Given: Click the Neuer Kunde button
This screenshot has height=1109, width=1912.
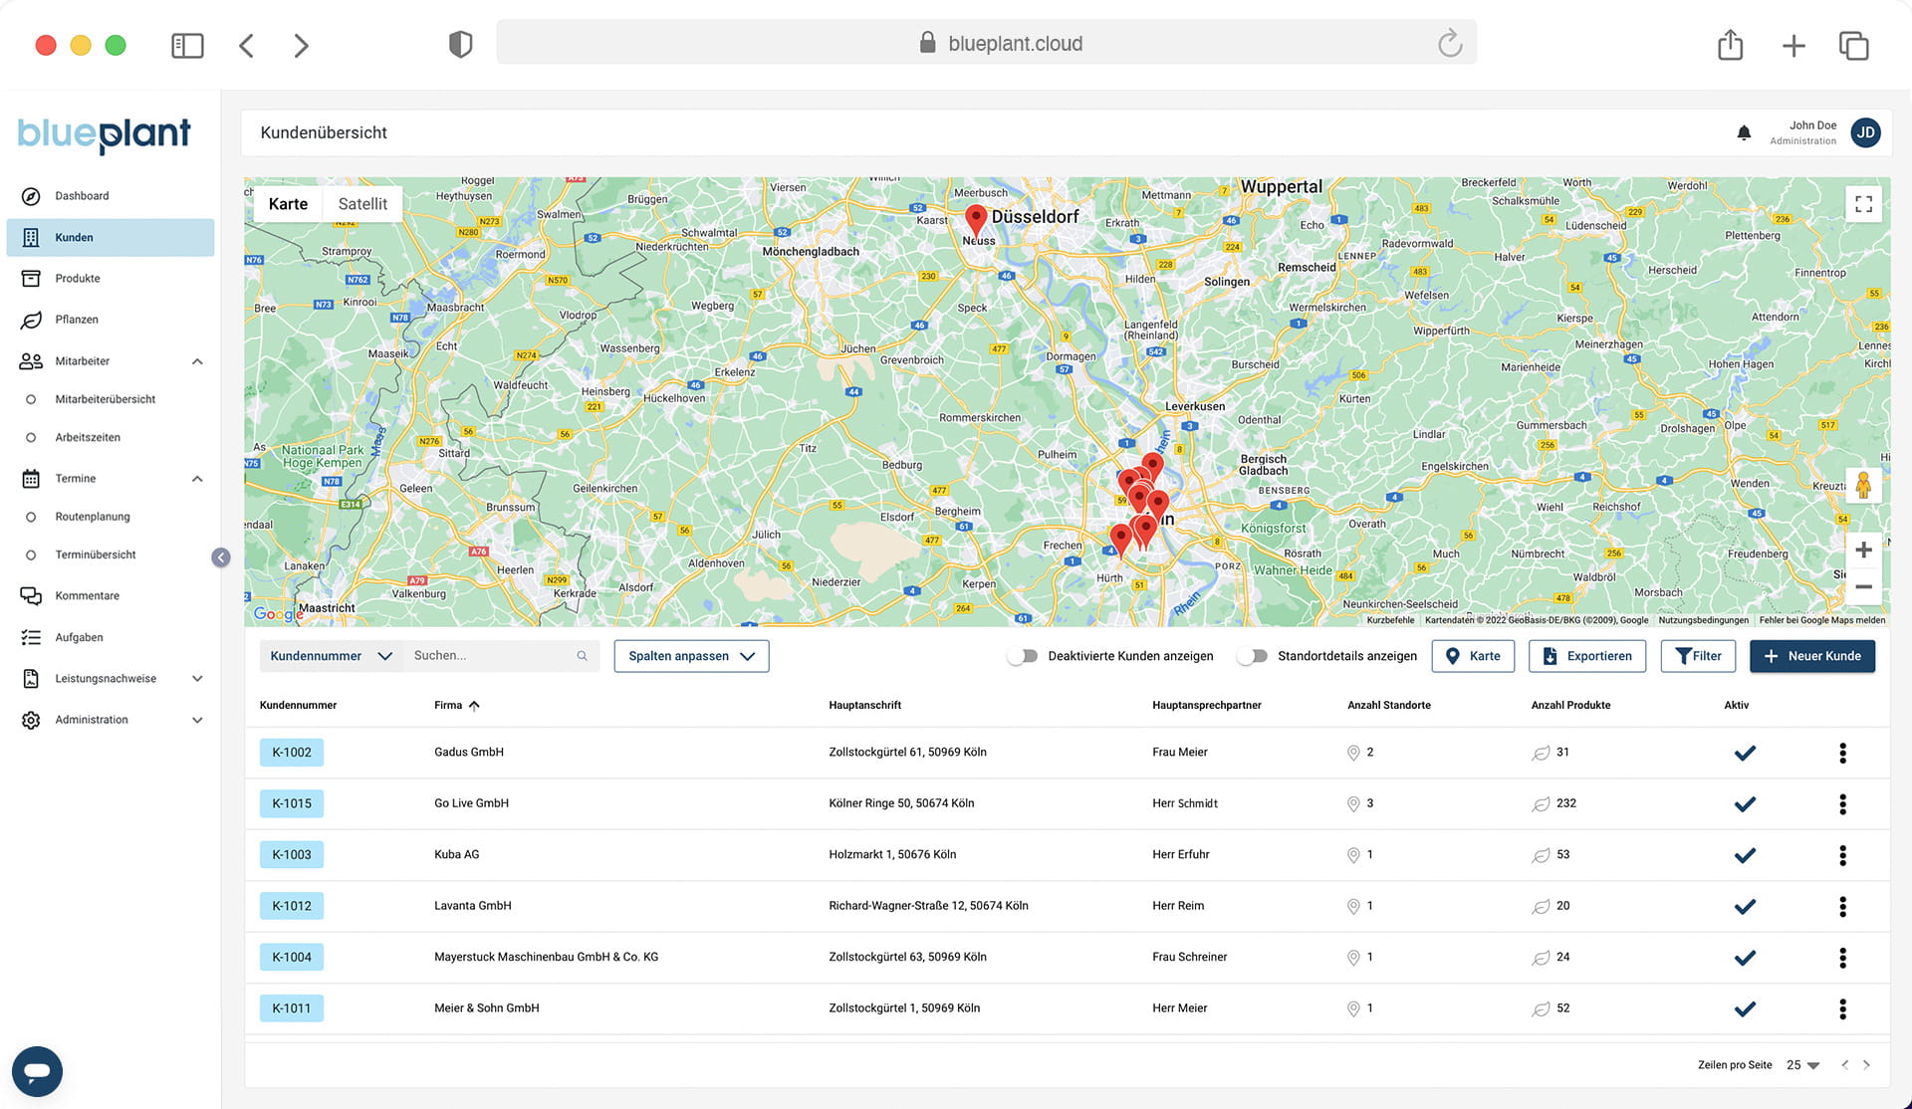Looking at the screenshot, I should click(x=1811, y=656).
